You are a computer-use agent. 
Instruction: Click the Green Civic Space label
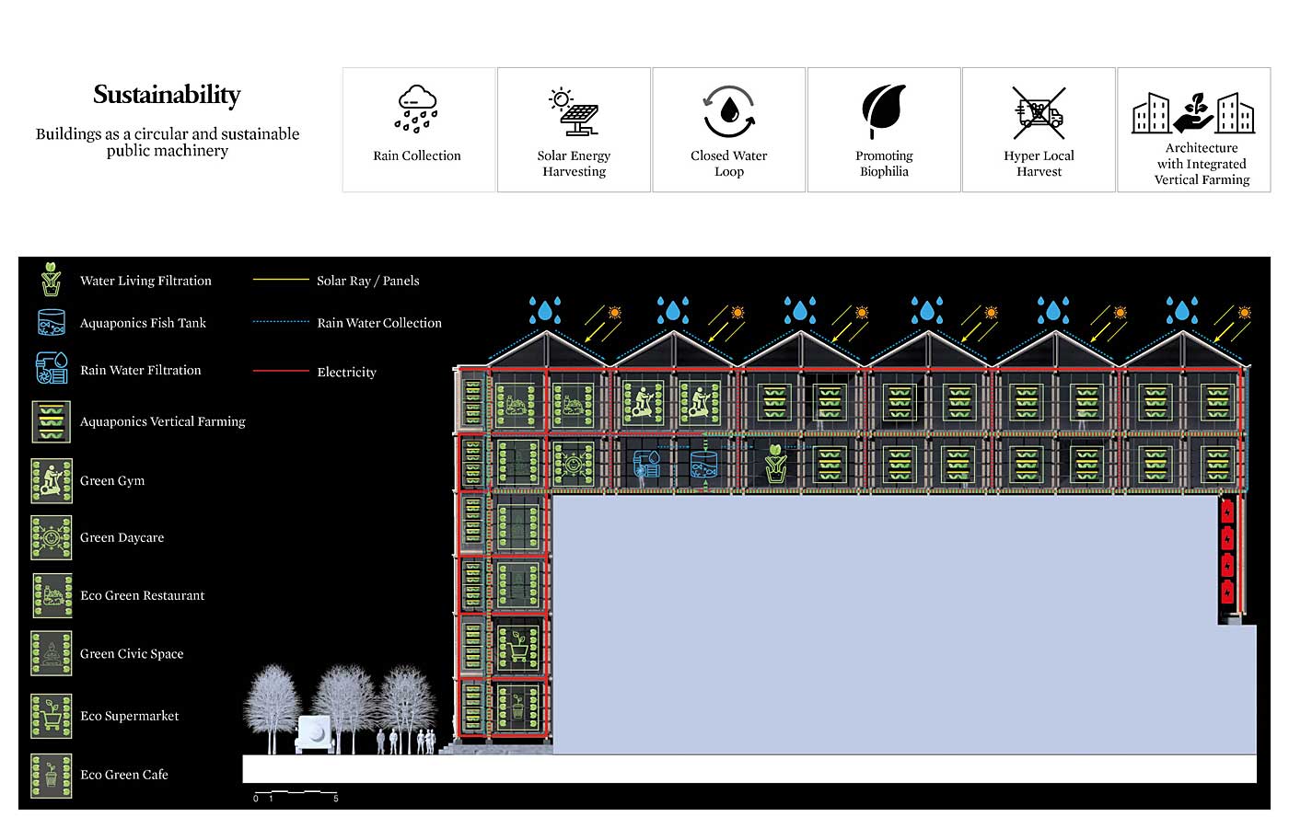(x=132, y=654)
